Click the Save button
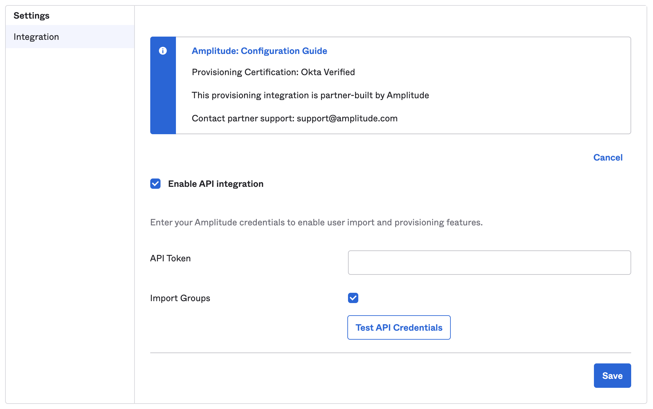This screenshot has width=653, height=409. click(612, 375)
